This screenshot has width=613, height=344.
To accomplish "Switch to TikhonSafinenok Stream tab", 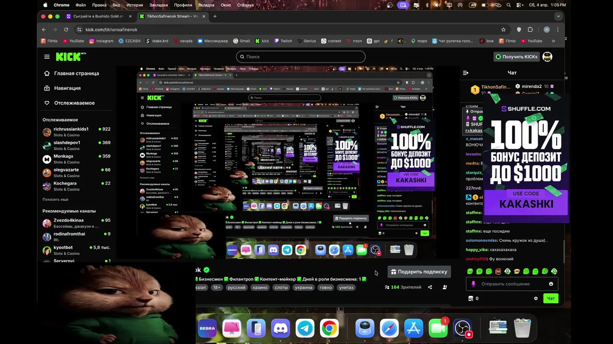I will point(172,16).
